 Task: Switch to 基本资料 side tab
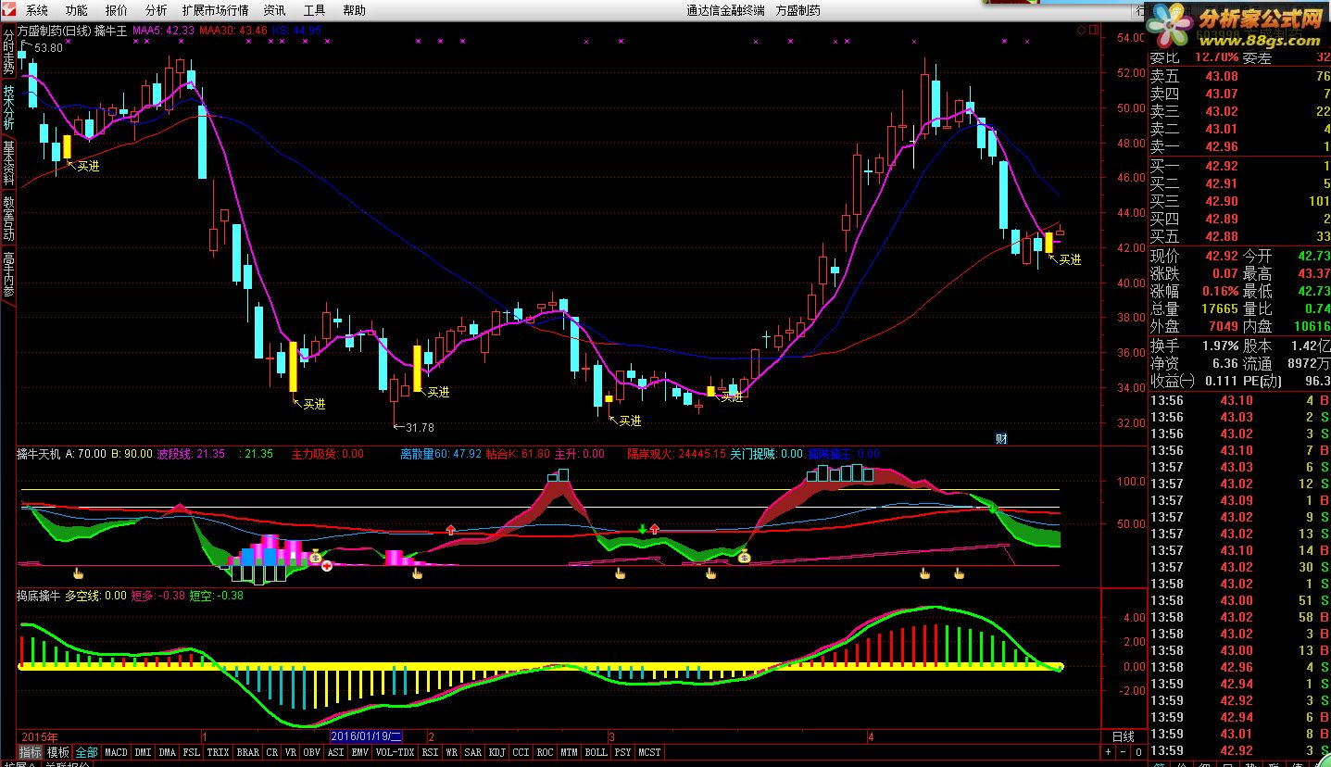pyautogui.click(x=8, y=162)
